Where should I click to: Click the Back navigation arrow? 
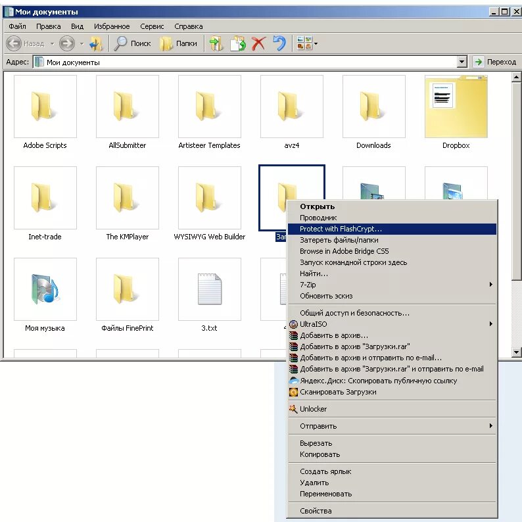coord(14,43)
